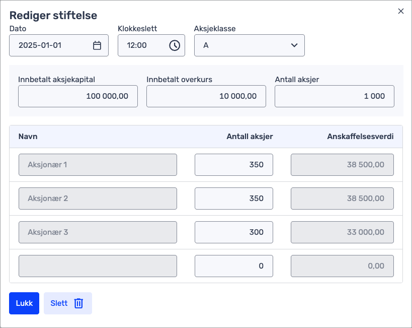Screen dimensions: 412x328
Task: Focus the Innbetalt aksjekapital field
Action: 78,96
